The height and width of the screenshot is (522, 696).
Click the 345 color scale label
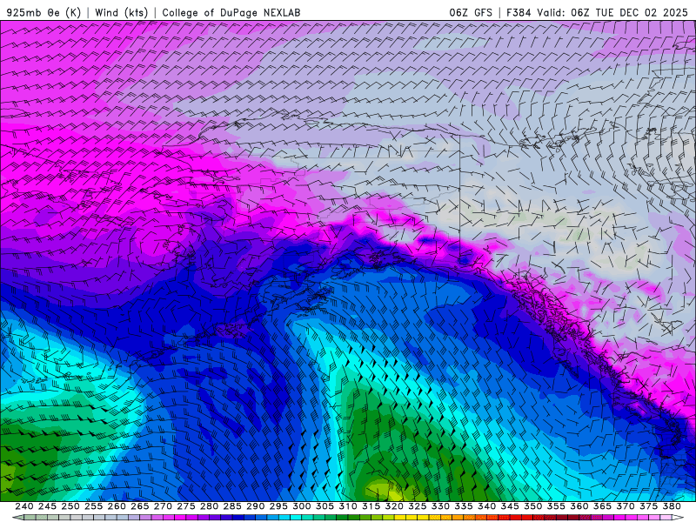(x=510, y=506)
